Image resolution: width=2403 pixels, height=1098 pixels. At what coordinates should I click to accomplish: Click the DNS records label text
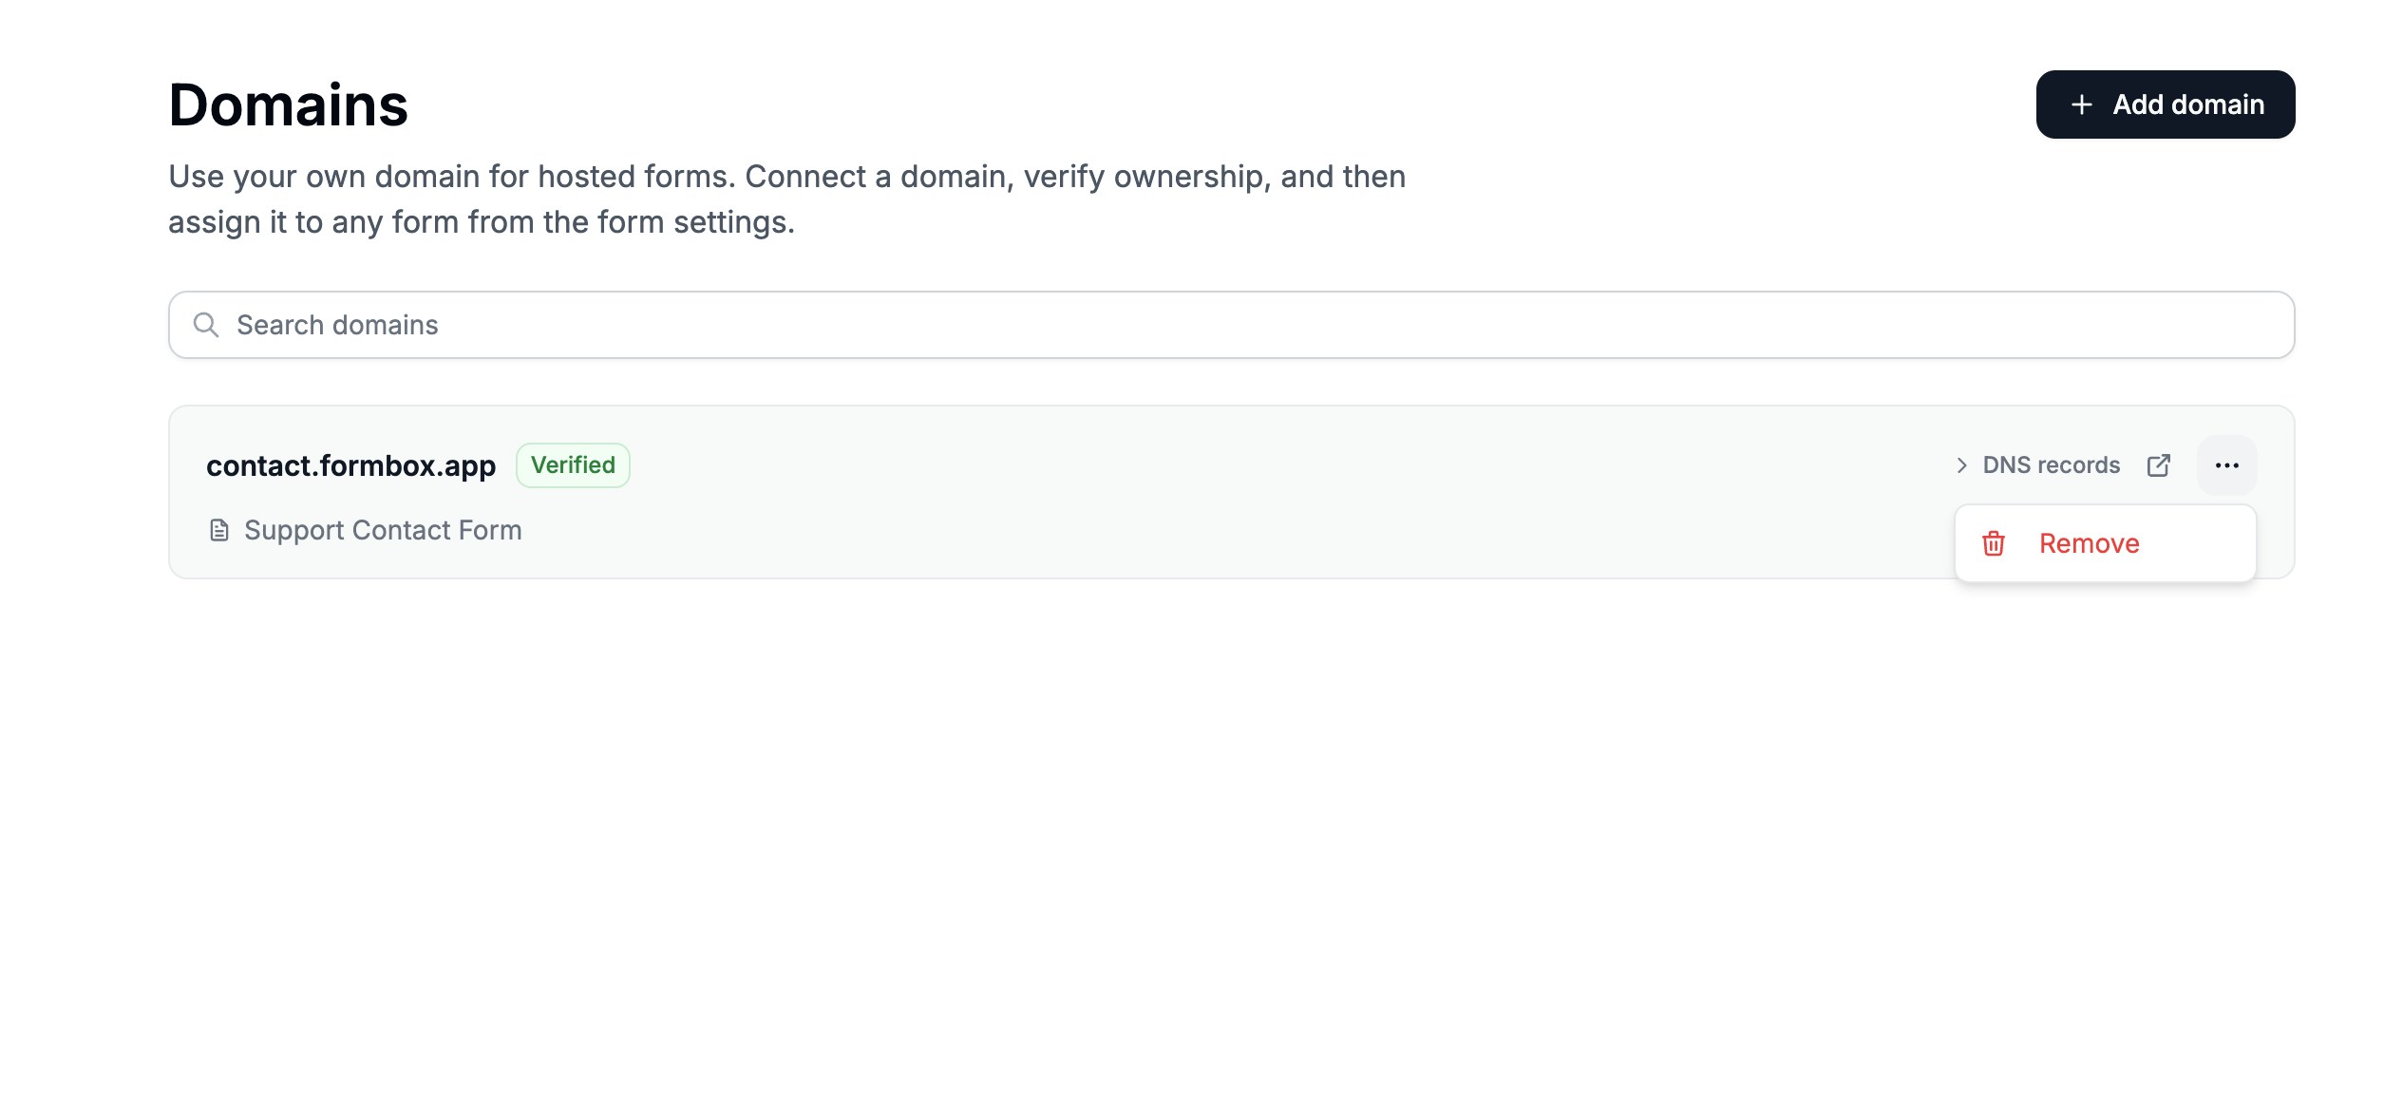point(2051,465)
